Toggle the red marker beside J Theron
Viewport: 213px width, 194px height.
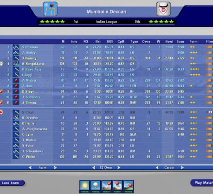(1, 103)
